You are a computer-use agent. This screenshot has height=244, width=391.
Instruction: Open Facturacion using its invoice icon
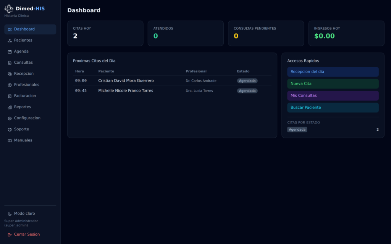pos(10,96)
